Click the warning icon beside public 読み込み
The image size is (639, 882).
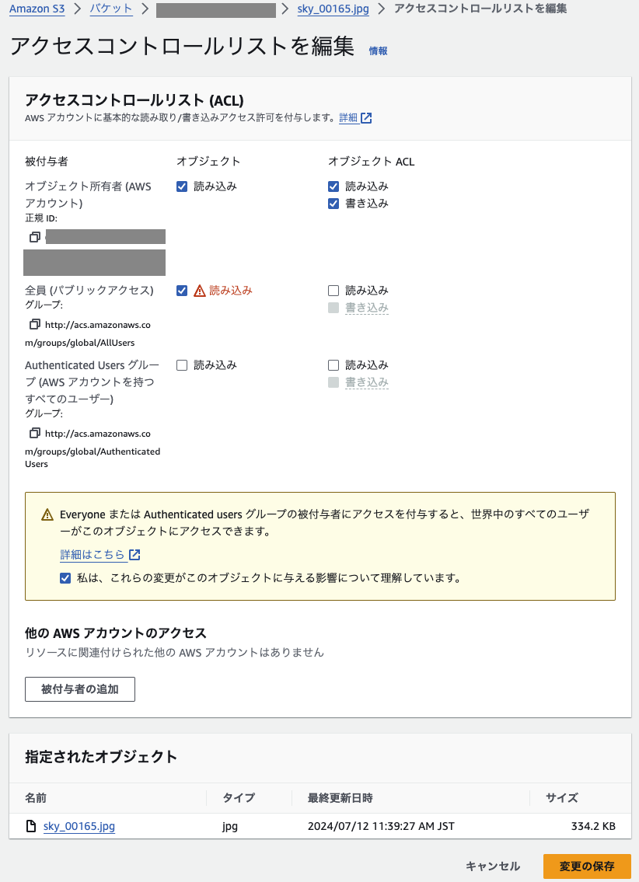point(201,290)
